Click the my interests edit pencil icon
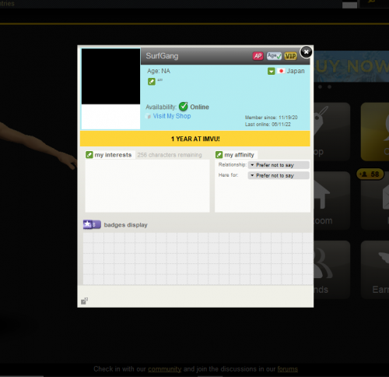 click(89, 155)
